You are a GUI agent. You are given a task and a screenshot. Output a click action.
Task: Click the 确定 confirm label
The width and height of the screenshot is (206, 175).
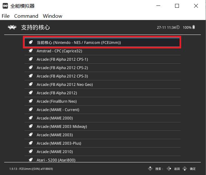point(193,169)
